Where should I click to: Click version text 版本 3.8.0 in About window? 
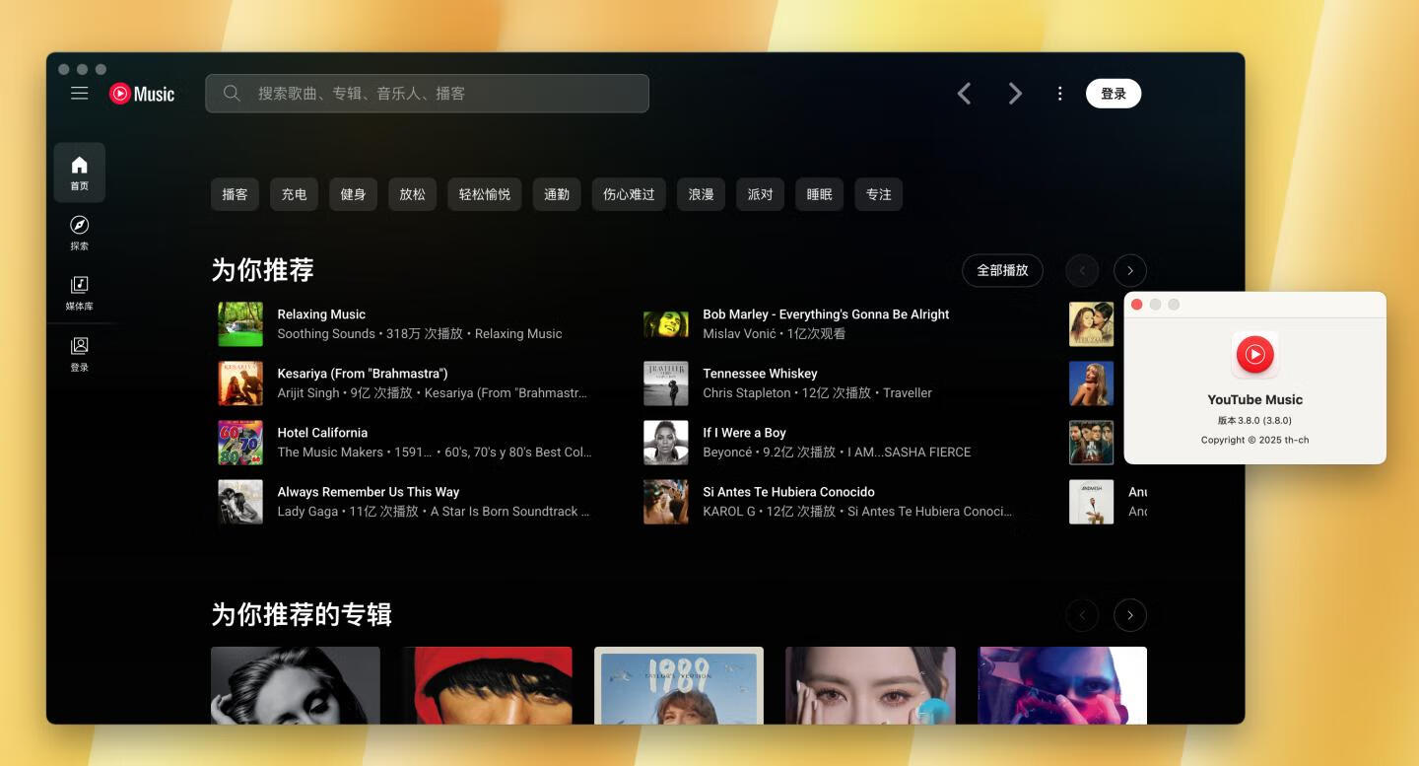click(x=1254, y=420)
